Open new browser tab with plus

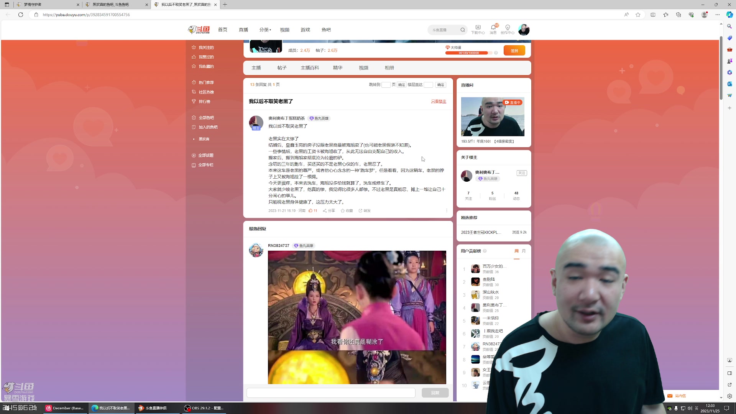pyautogui.click(x=225, y=5)
